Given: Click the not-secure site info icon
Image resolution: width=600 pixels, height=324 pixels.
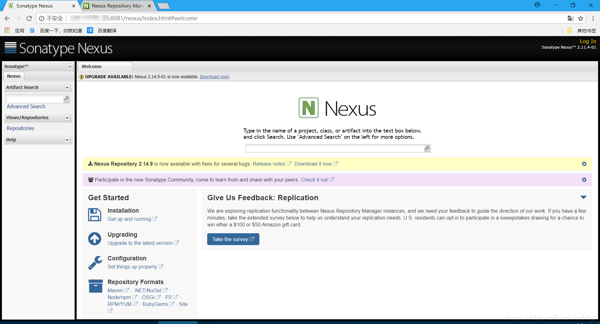Looking at the screenshot, I should 42,18.
